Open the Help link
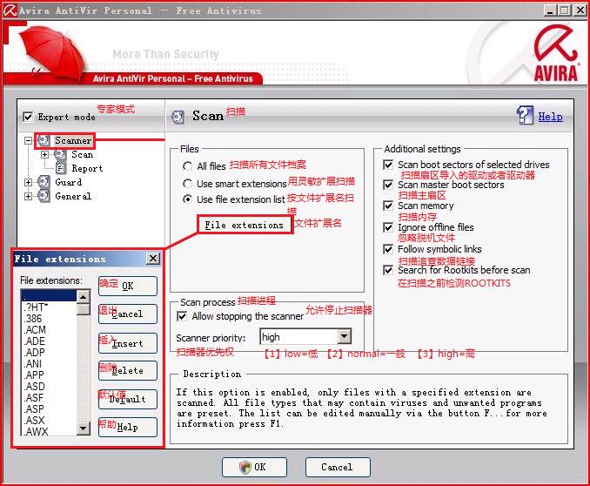Screen dimensions: 590x486 (x=550, y=117)
